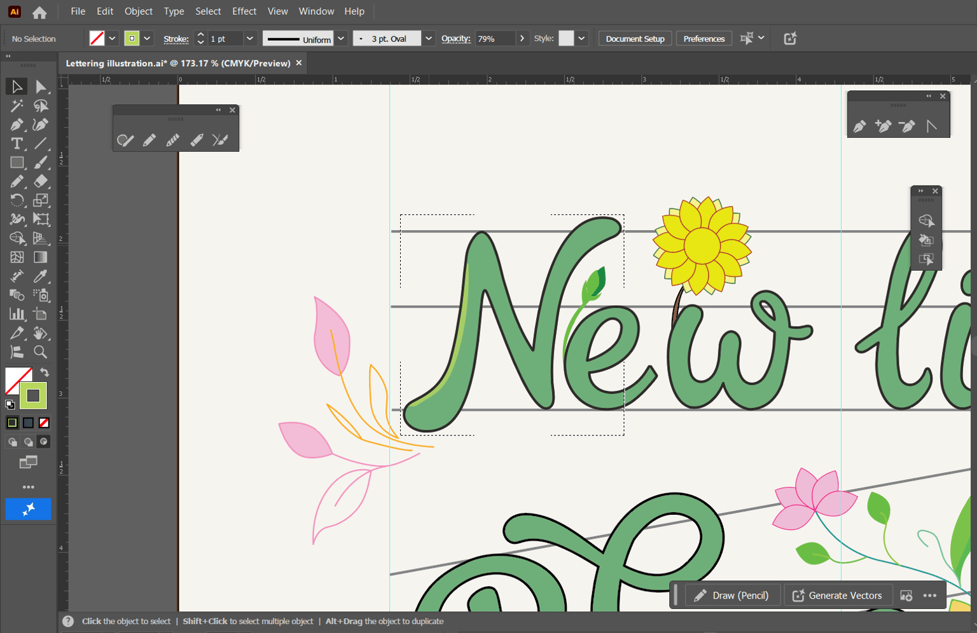Select the Pen tool in main toolbar
This screenshot has width=977, height=633.
(x=17, y=125)
